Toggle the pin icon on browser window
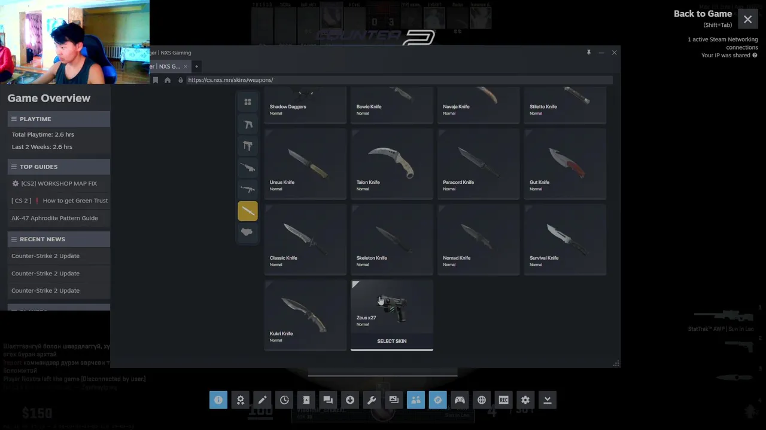The image size is (766, 430). [x=588, y=53]
